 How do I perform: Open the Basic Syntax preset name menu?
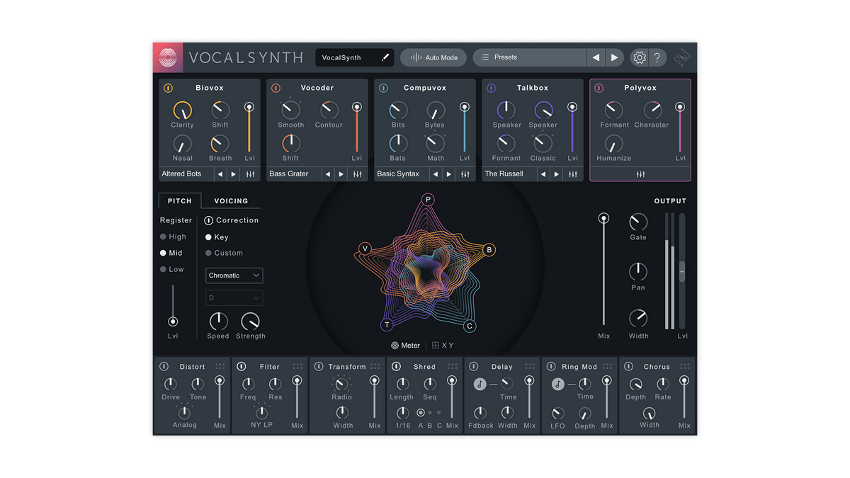[401, 174]
